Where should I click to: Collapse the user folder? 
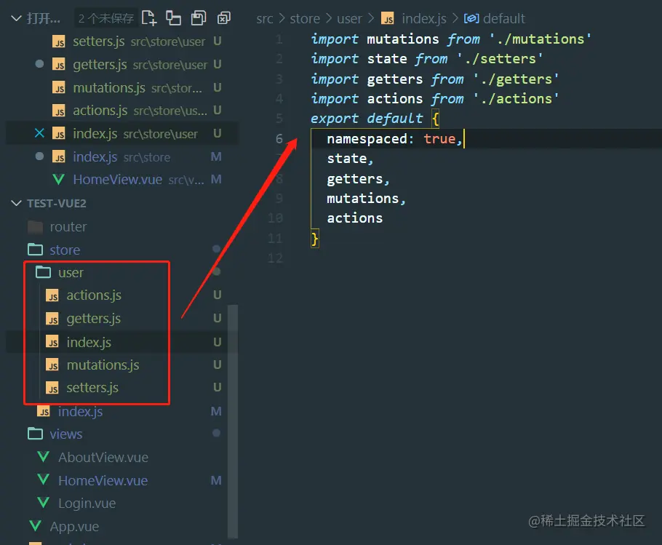point(71,273)
